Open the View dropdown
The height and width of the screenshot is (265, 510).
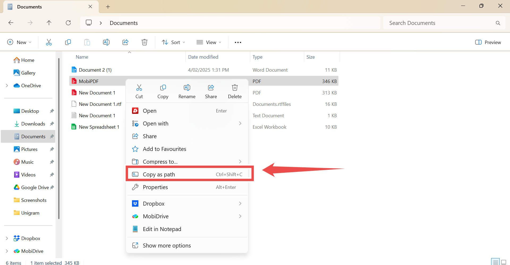209,42
